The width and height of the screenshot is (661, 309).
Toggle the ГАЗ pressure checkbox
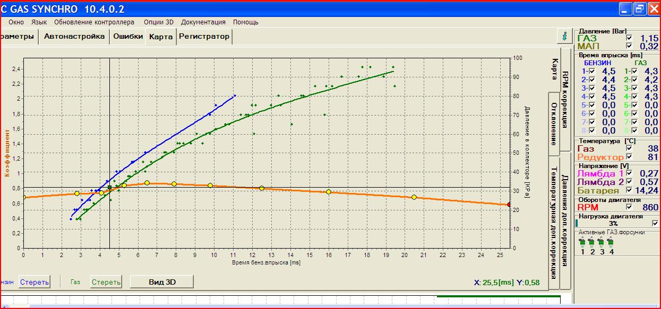(630, 39)
